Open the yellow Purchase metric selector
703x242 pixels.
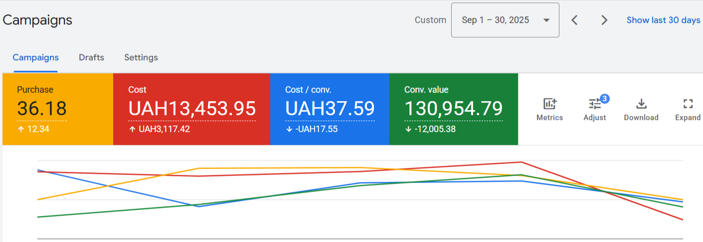point(58,109)
